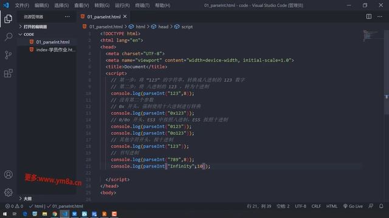The height and width of the screenshot is (218, 389).
Task: Click Go Live in status bar
Action: tap(353, 206)
